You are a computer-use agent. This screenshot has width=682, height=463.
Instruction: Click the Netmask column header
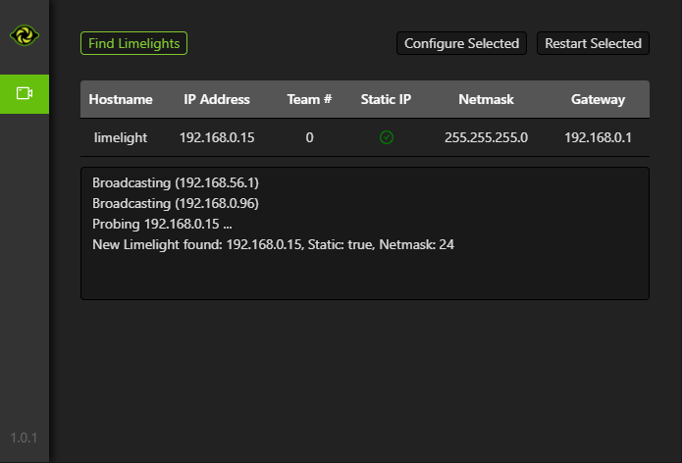point(486,99)
